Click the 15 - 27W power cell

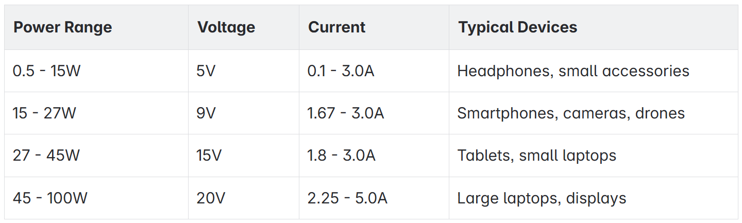(x=44, y=113)
